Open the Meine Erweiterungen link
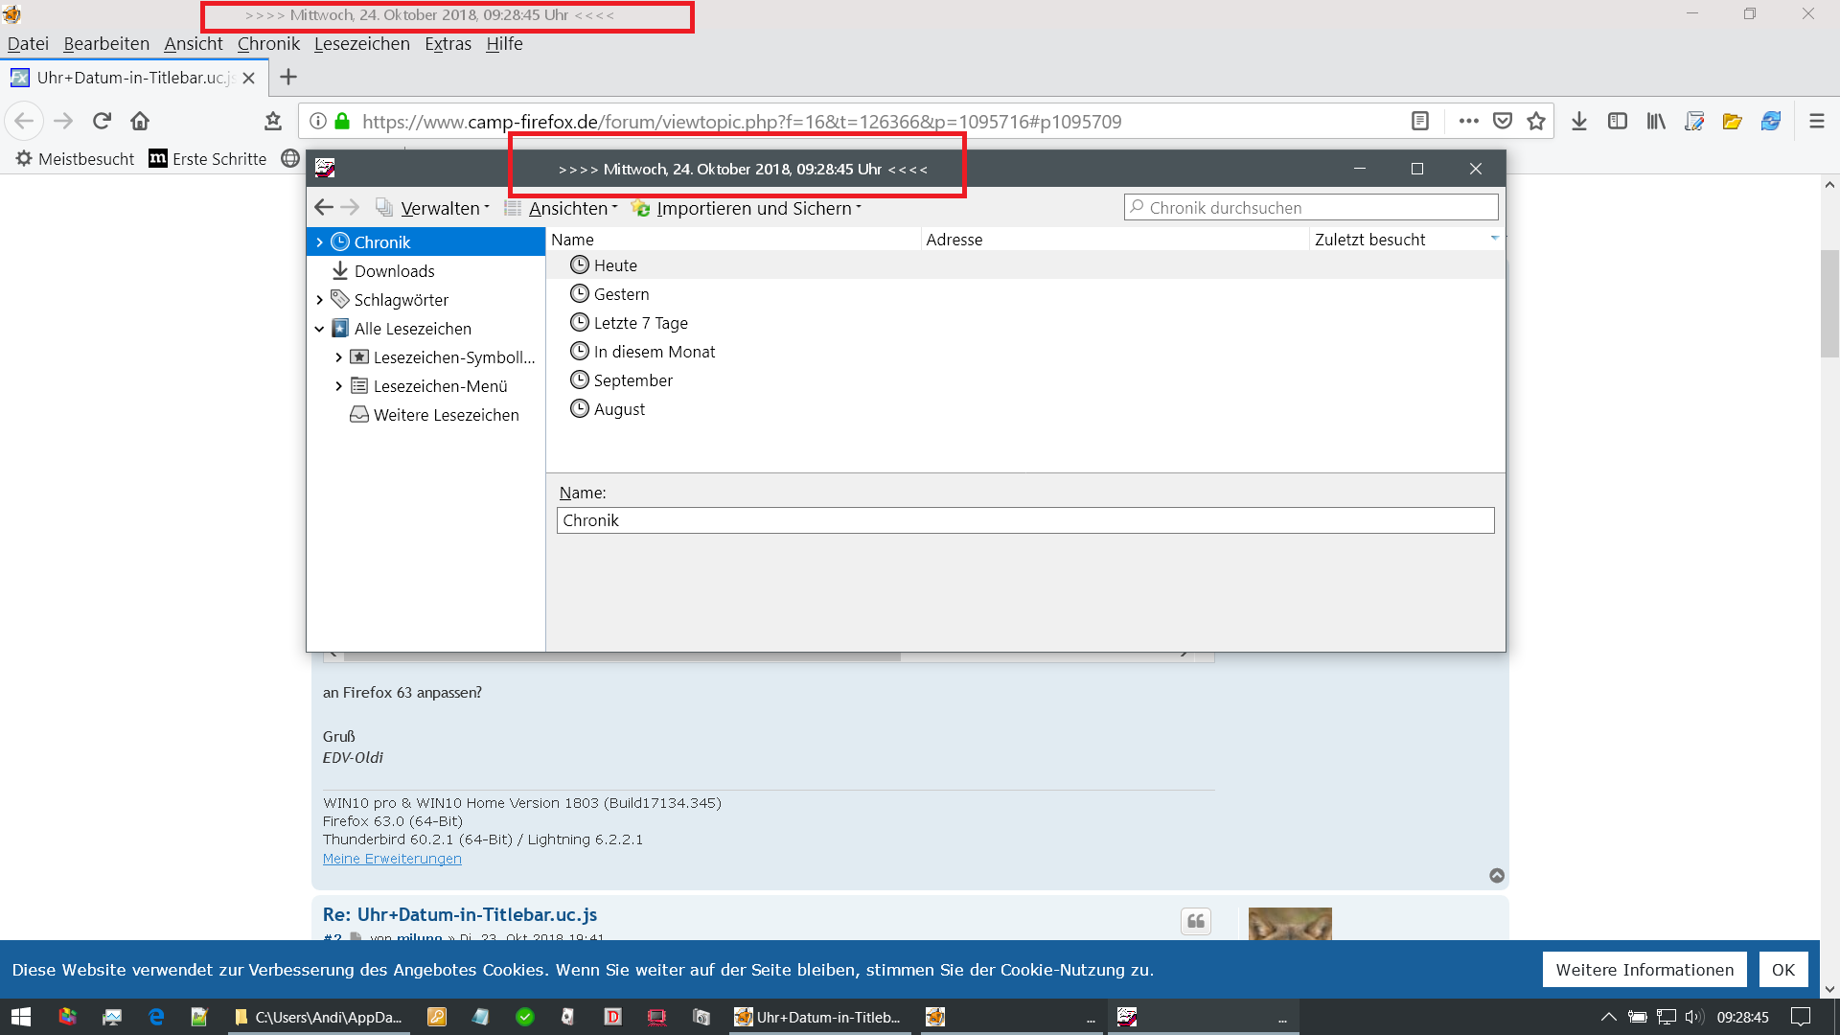1840x1035 pixels. coord(392,859)
